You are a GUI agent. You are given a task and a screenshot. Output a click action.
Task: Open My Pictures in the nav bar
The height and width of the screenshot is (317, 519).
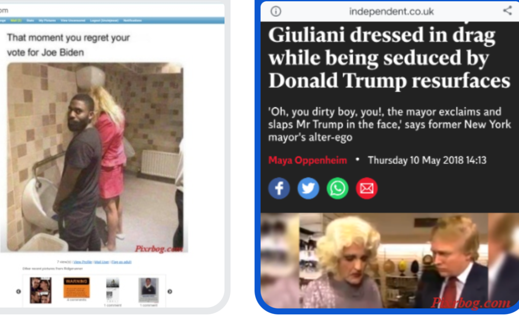pyautogui.click(x=47, y=20)
